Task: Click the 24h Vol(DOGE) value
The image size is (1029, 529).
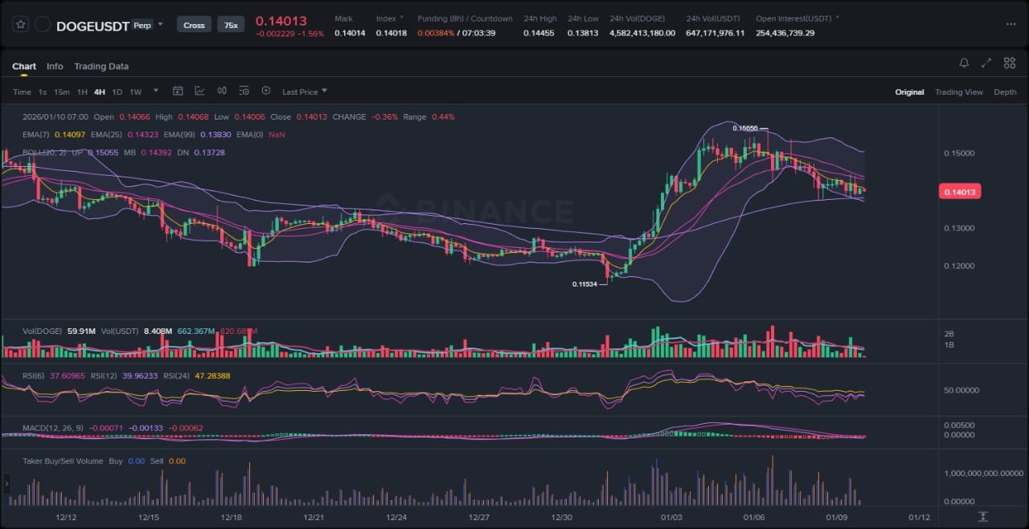Action: 642,33
